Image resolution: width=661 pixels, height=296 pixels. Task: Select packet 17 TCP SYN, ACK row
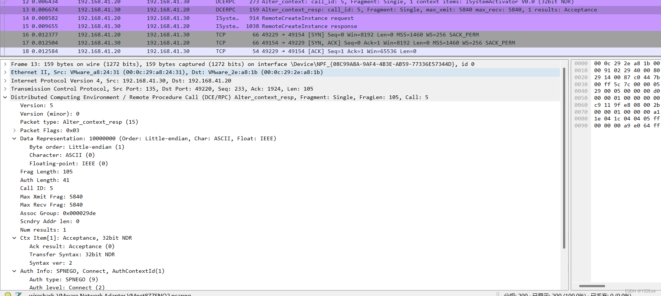click(330, 43)
